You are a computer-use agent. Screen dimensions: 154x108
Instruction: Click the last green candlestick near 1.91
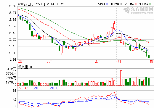149,57
